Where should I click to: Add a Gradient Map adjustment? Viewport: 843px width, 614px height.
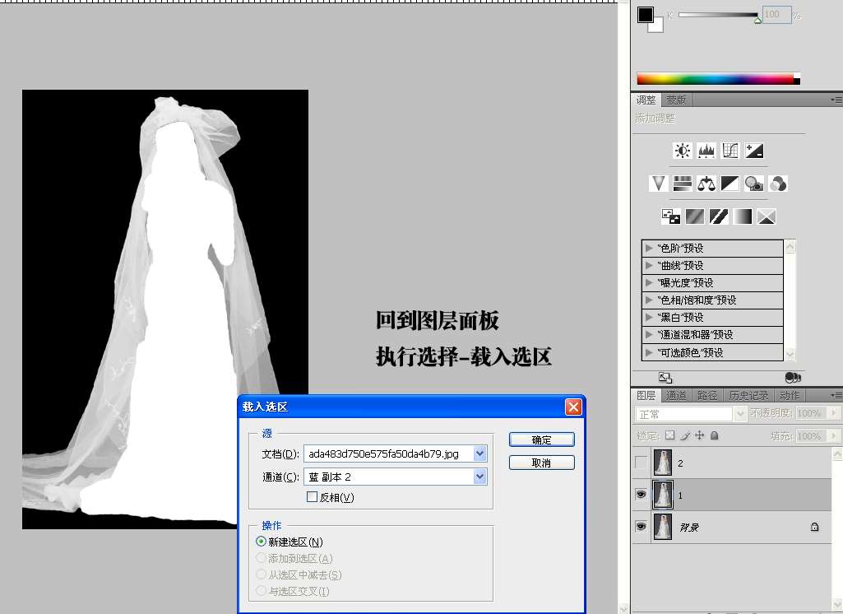pos(743,216)
